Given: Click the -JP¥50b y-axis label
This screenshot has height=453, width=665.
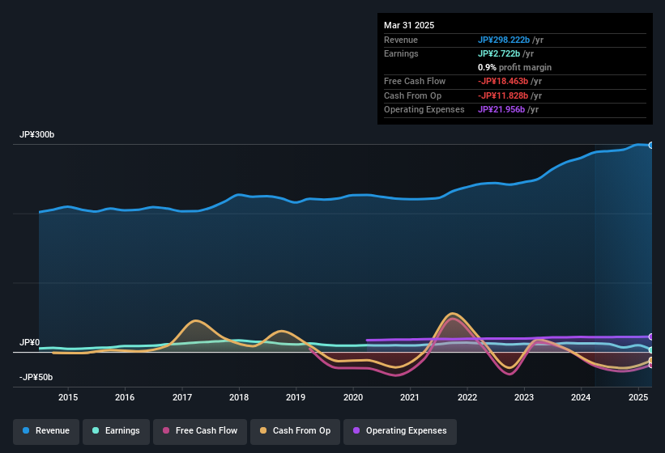Looking at the screenshot, I should [36, 377].
